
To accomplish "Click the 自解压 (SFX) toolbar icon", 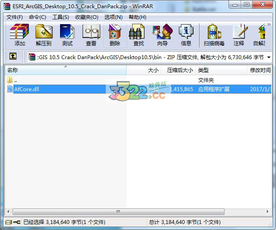I will click(259, 35).
